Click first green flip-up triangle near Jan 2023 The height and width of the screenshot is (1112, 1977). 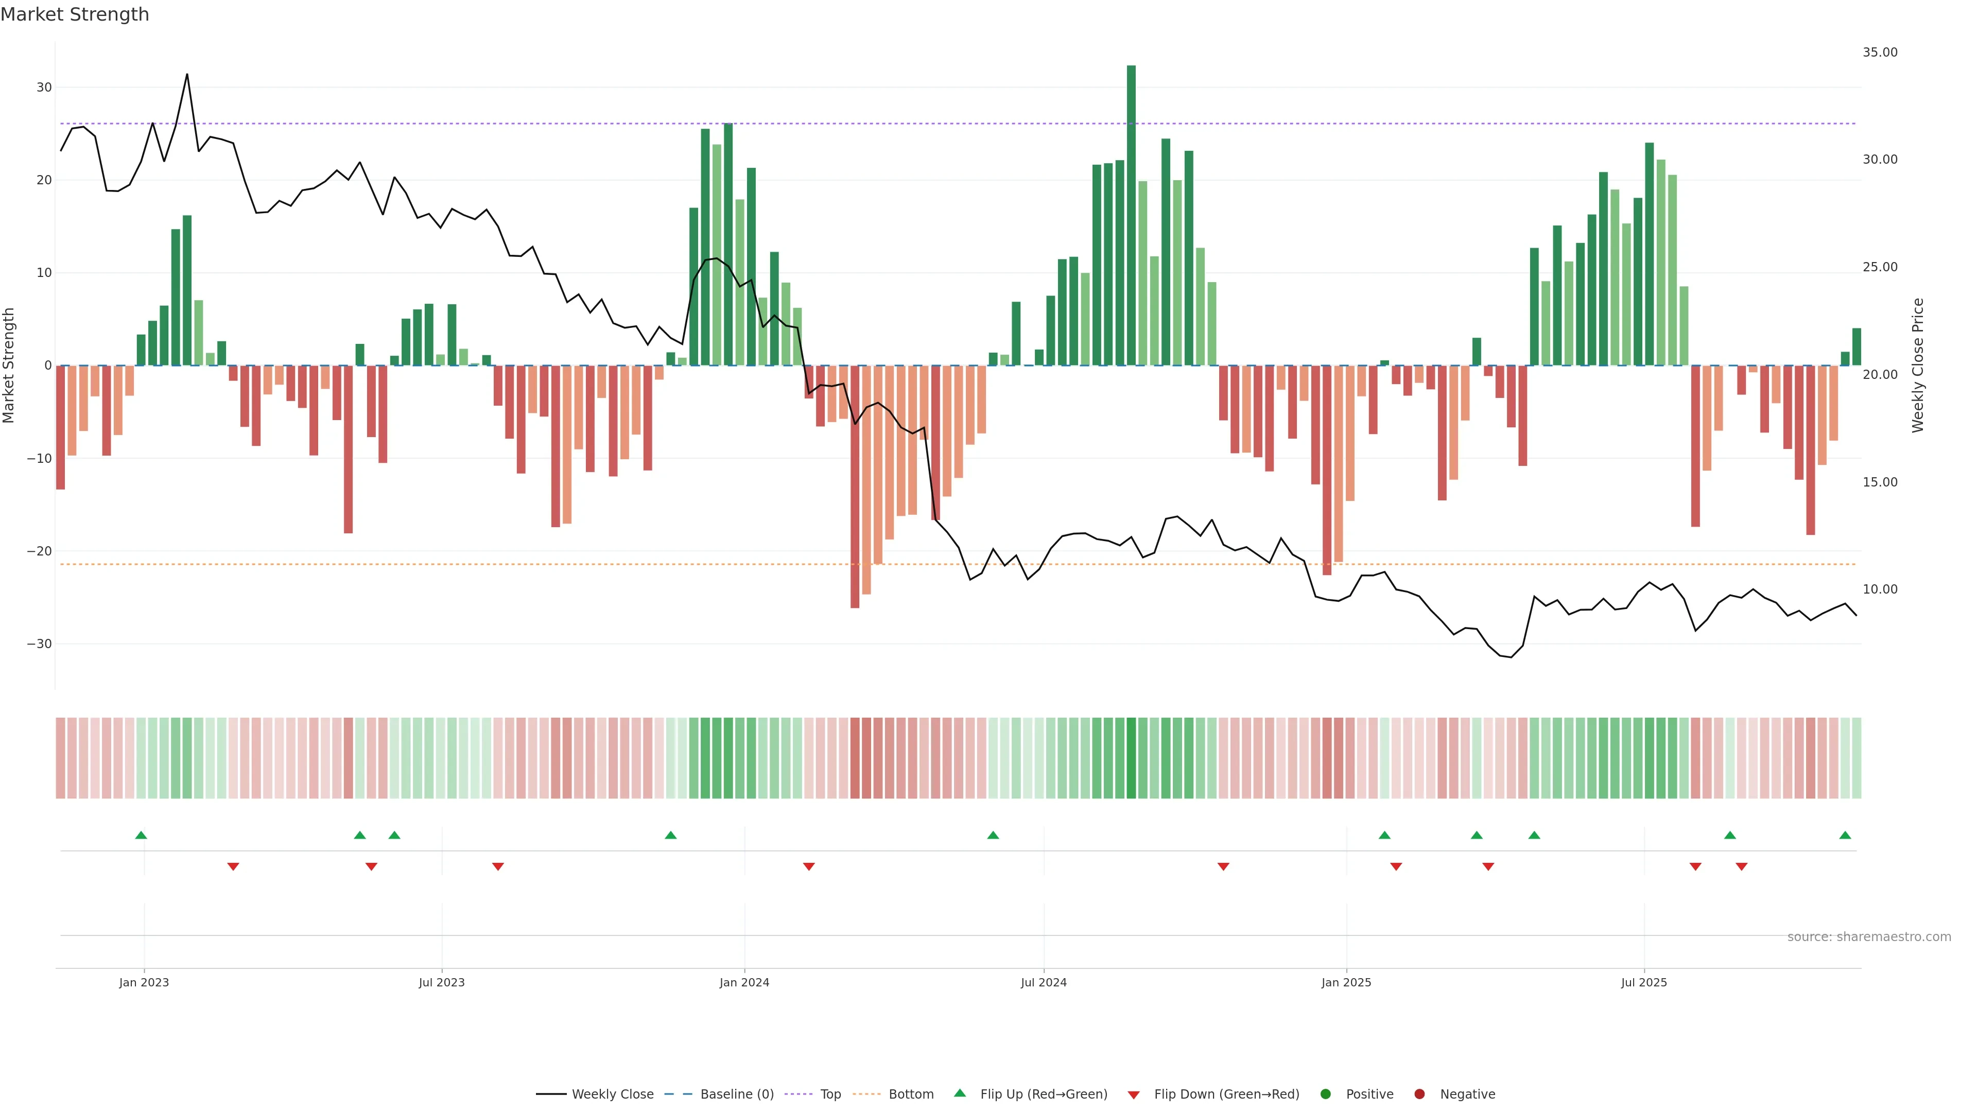click(141, 835)
